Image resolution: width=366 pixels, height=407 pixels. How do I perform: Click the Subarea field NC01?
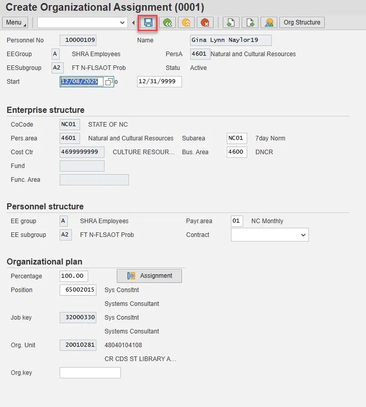(x=237, y=138)
